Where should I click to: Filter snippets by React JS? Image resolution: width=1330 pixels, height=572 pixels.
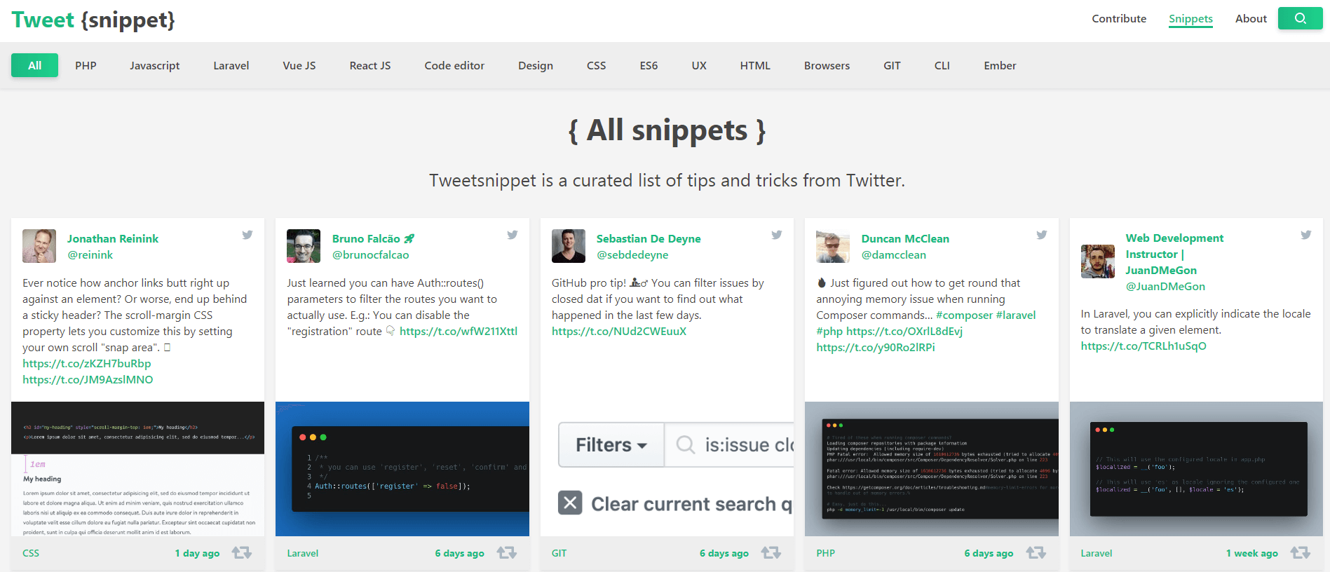tap(370, 65)
